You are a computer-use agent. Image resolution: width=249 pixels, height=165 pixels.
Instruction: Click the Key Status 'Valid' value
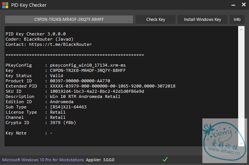pyautogui.click(x=56, y=76)
